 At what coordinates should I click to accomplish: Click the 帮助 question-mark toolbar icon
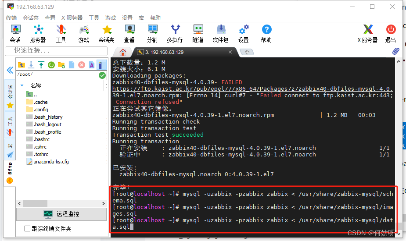pyautogui.click(x=266, y=34)
